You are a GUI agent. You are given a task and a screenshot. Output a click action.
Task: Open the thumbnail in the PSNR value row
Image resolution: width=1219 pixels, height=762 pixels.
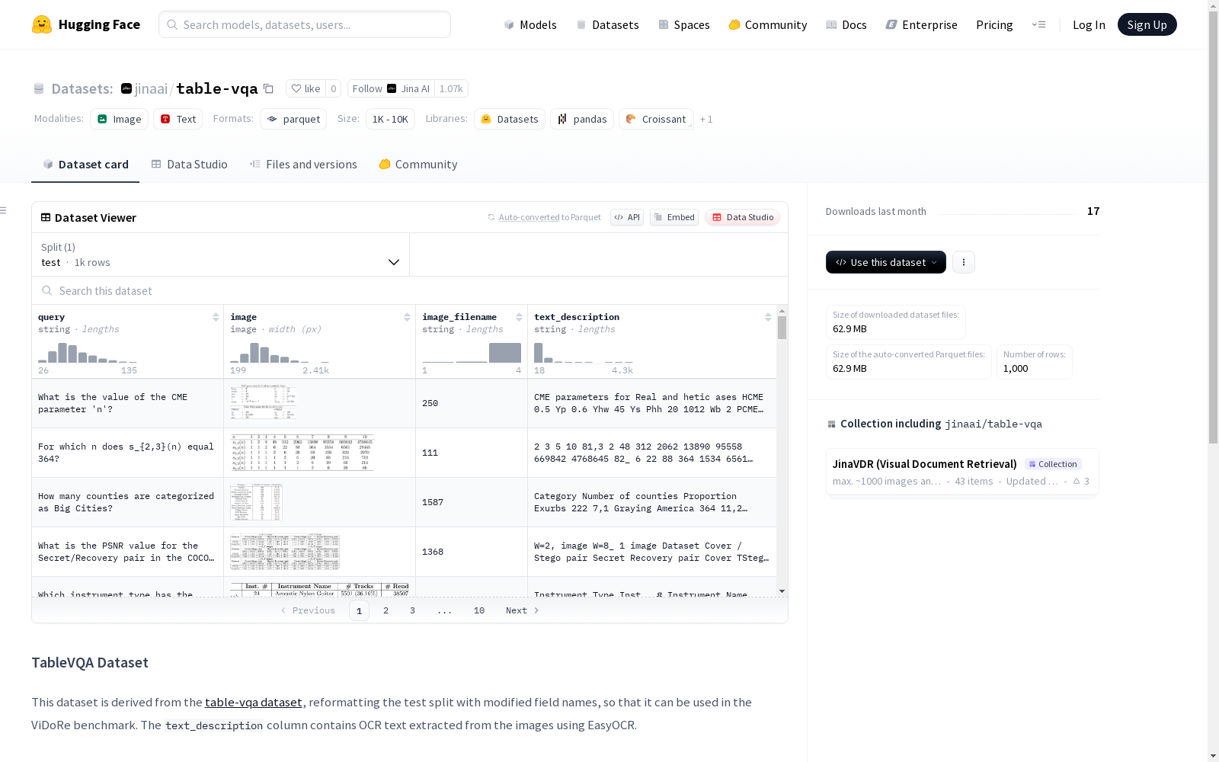285,551
